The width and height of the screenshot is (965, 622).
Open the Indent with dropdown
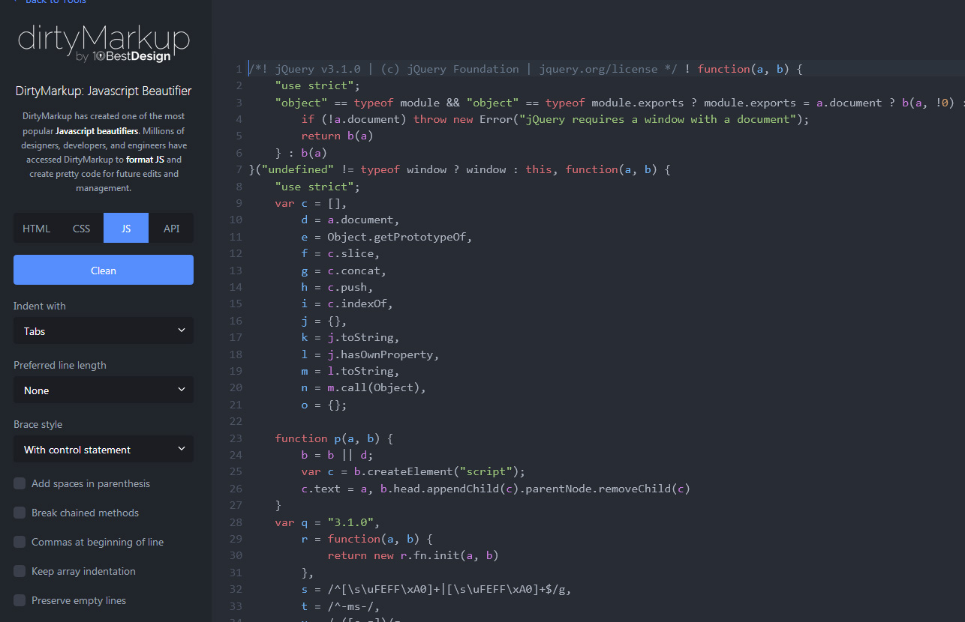[104, 330]
